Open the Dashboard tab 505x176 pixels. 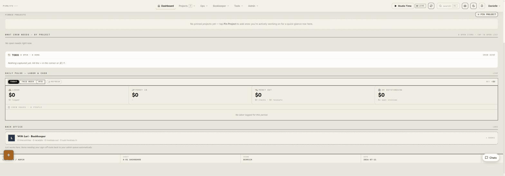[166, 6]
